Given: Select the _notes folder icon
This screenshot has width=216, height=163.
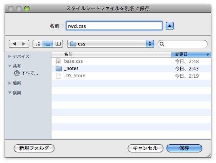Looking at the screenshot, I should 59,68.
